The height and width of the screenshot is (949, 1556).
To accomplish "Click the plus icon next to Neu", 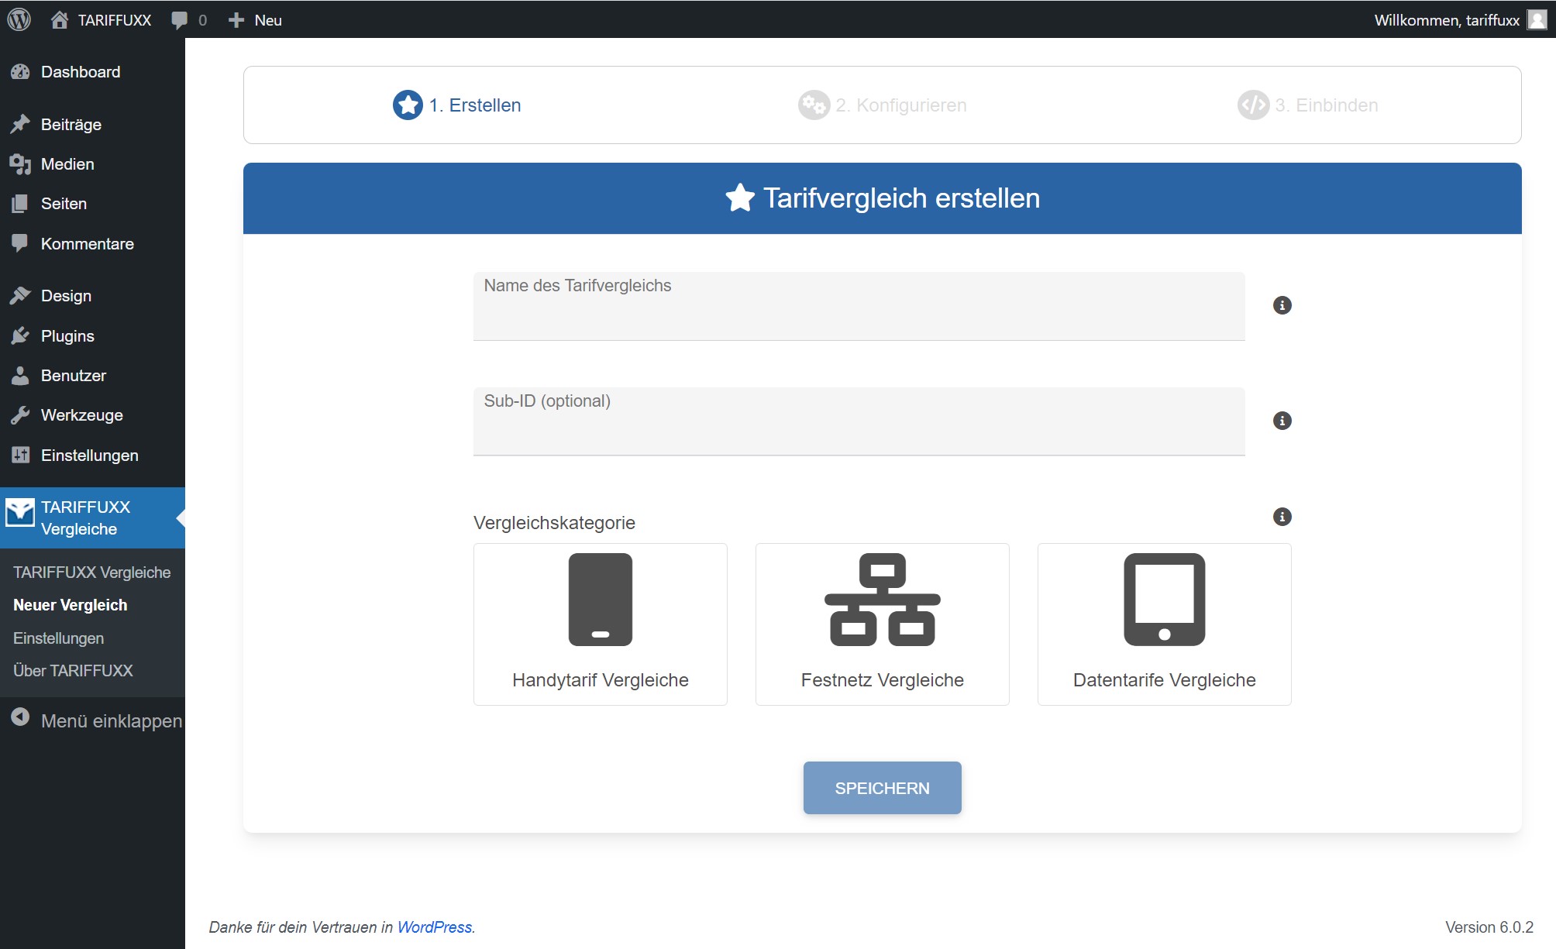I will pos(236,20).
